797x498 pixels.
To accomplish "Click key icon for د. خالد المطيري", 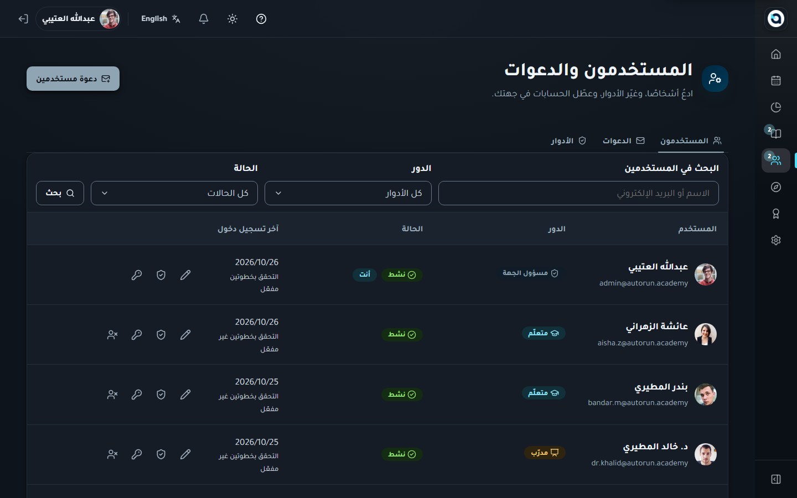I will coord(137,454).
